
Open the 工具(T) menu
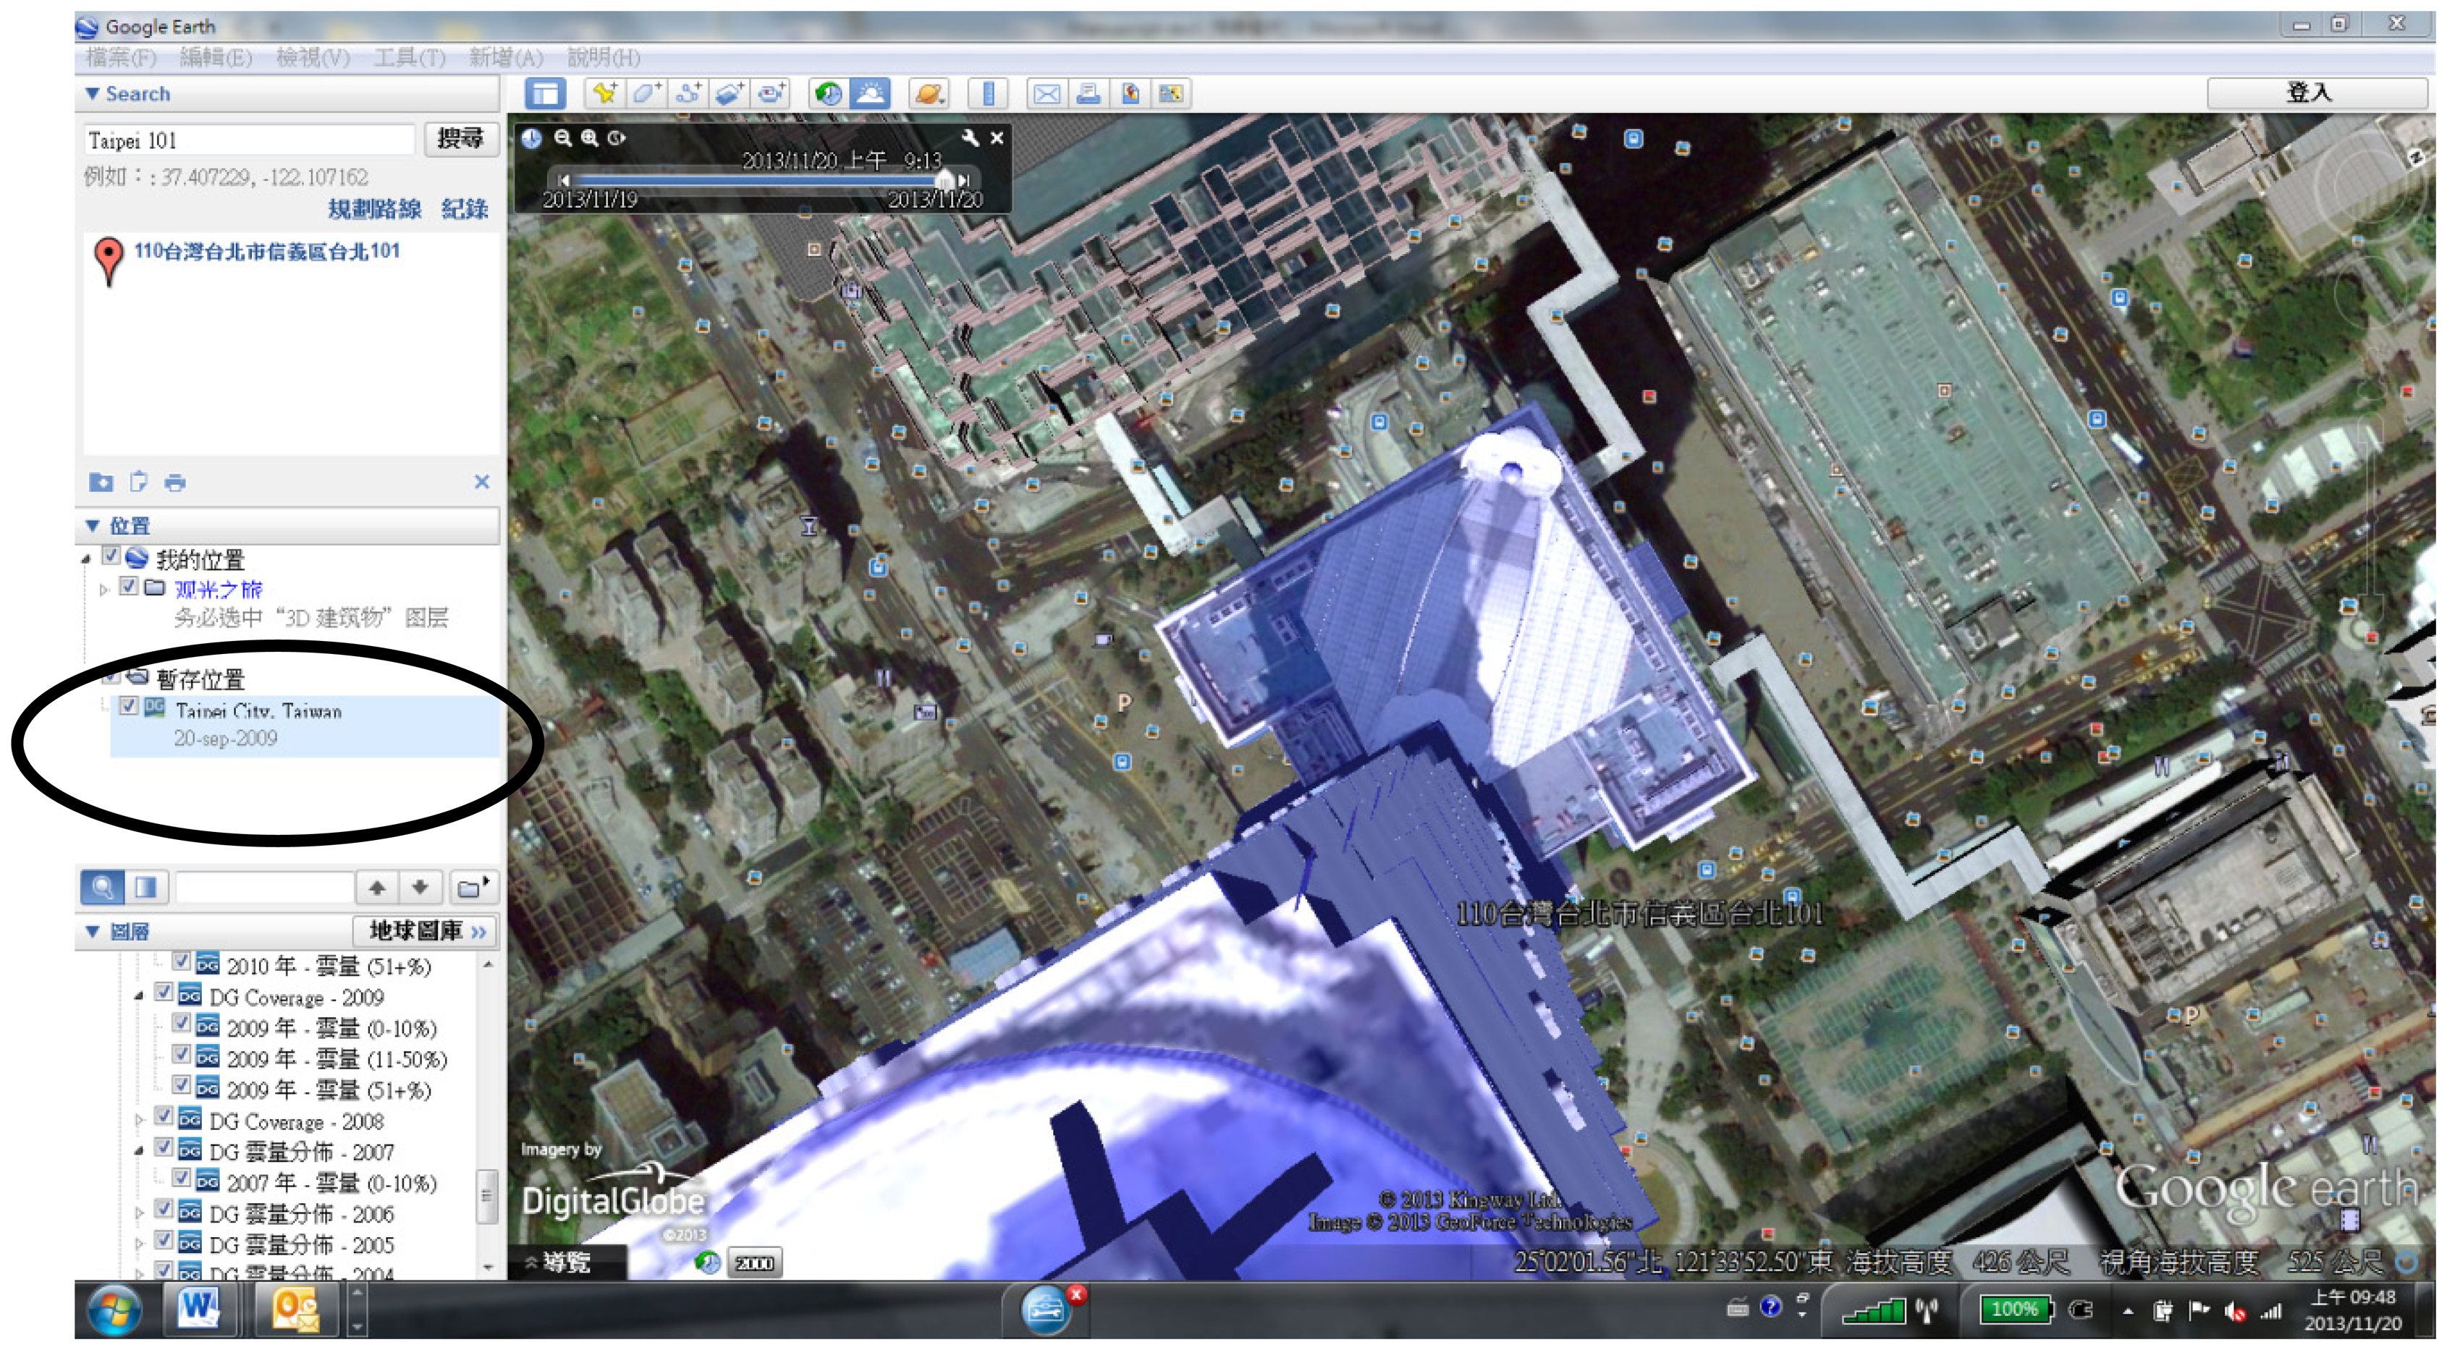pyautogui.click(x=408, y=57)
